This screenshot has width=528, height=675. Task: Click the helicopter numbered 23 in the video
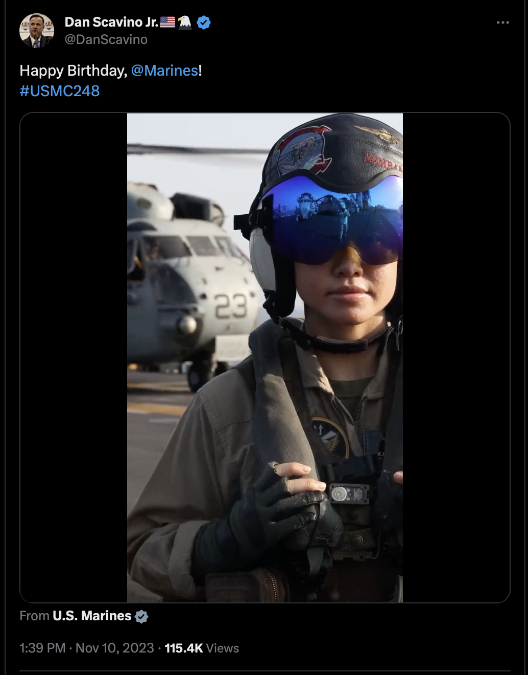point(191,286)
